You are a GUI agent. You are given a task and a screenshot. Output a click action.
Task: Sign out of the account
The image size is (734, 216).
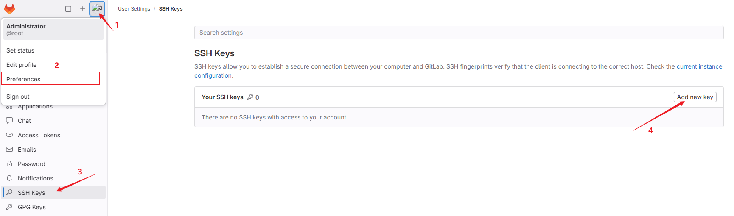pyautogui.click(x=18, y=97)
